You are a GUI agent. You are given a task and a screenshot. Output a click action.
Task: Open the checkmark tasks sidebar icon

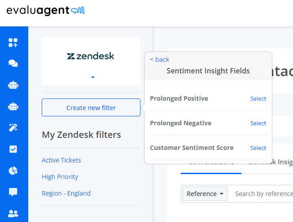(x=13, y=149)
